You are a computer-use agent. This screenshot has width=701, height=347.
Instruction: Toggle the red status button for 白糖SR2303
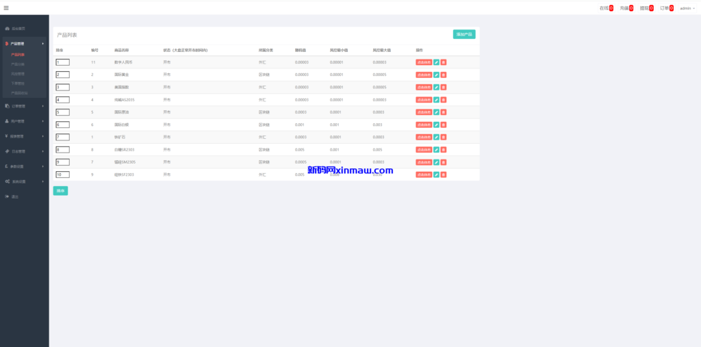424,149
